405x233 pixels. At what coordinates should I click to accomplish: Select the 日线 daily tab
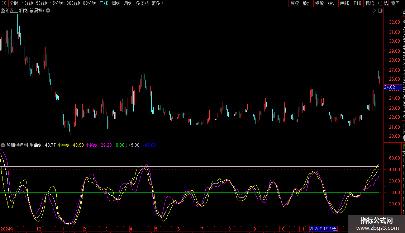(104, 3)
